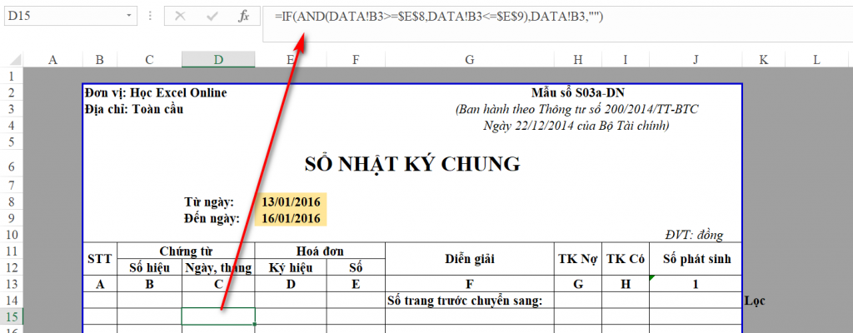Click the 'ĐVT: đồng' cell
The width and height of the screenshot is (853, 333).
694,235
